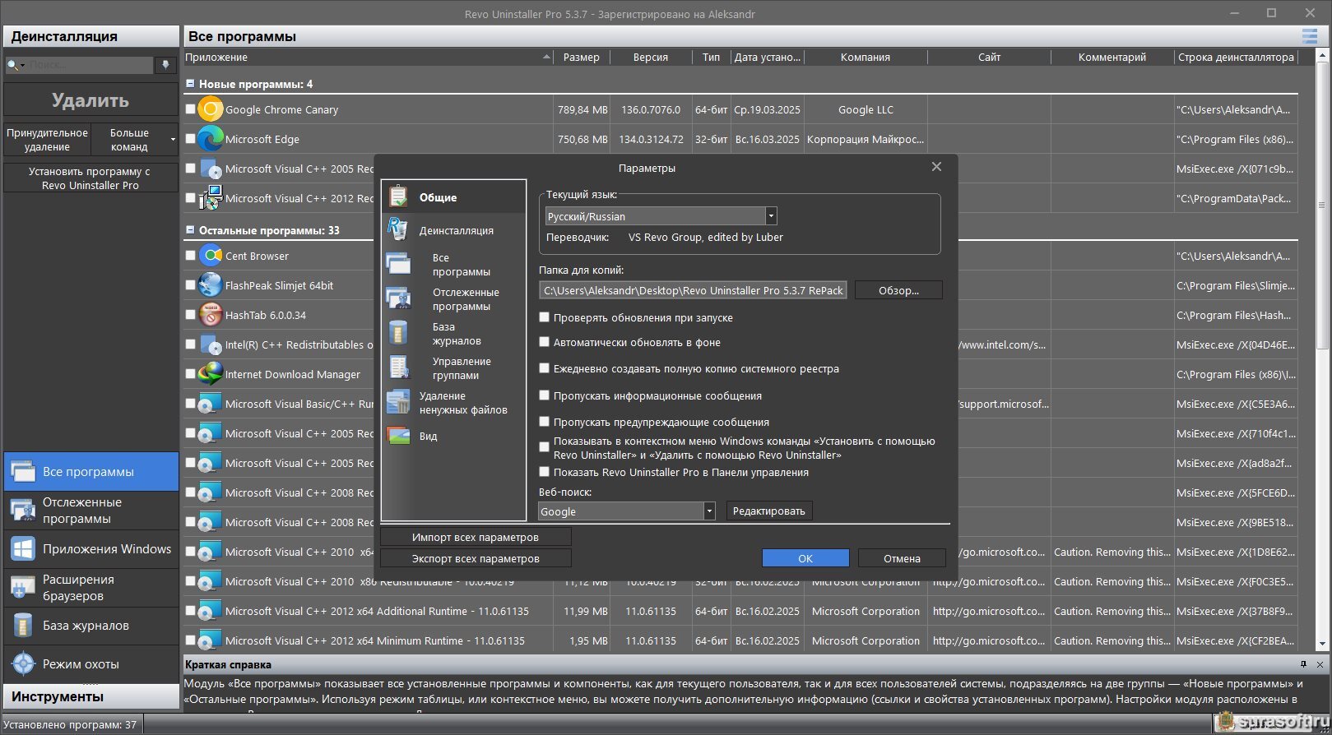This screenshot has height=735, width=1332.
Task: Open 'Общие' settings section icon
Action: (x=398, y=196)
